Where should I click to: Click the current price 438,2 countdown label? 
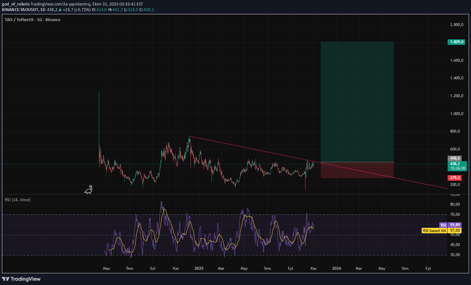[457, 166]
